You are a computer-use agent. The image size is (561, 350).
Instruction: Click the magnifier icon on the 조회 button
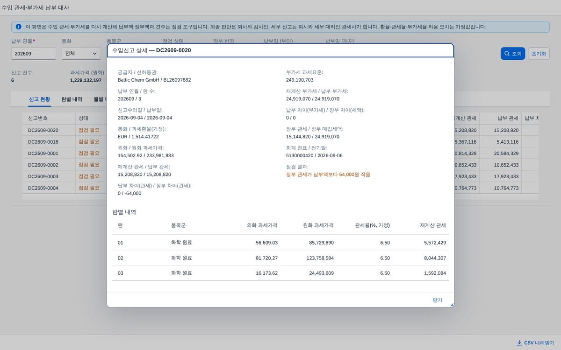(507, 54)
